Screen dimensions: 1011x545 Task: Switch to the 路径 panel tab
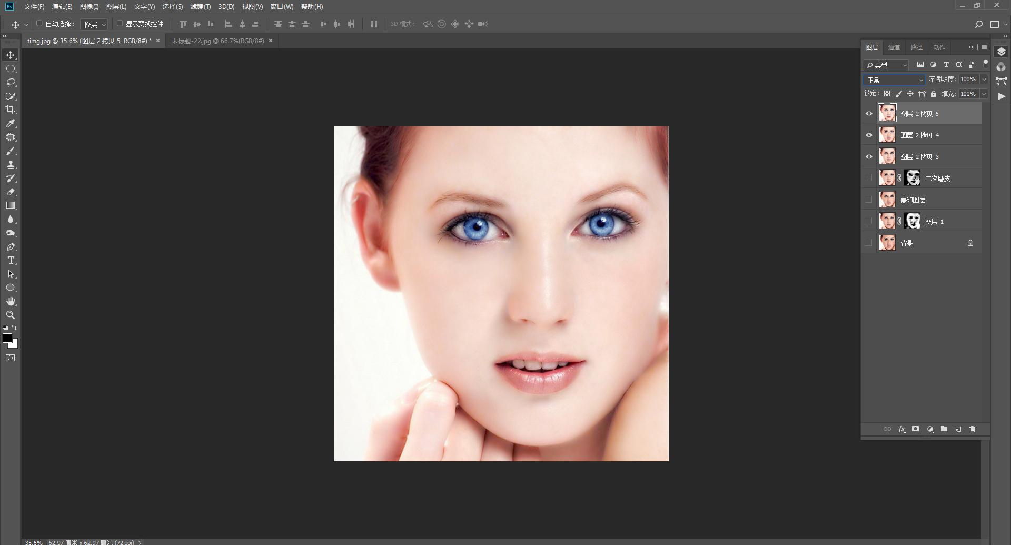[x=917, y=47]
